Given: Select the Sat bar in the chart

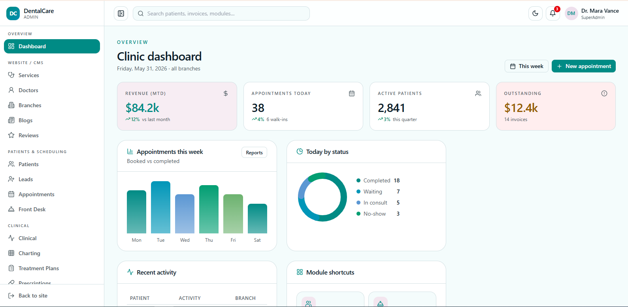Looking at the screenshot, I should click(x=257, y=218).
